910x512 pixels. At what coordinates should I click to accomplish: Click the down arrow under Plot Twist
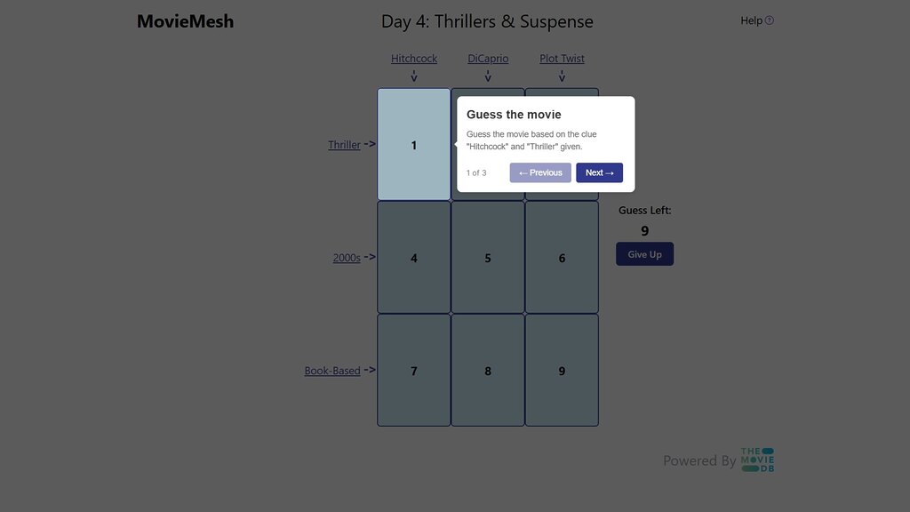click(x=562, y=76)
